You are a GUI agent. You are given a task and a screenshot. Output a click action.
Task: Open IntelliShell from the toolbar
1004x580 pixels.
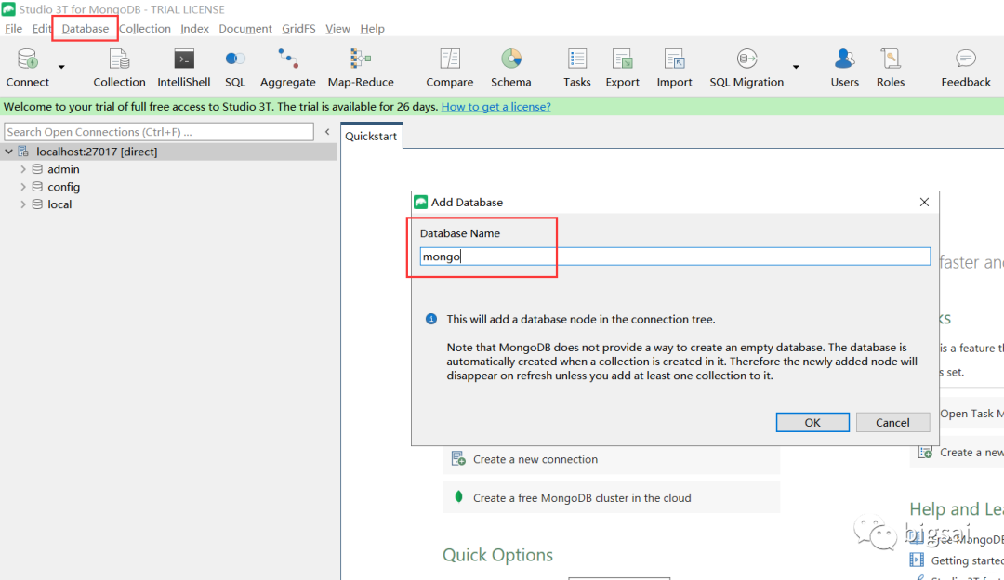point(184,60)
